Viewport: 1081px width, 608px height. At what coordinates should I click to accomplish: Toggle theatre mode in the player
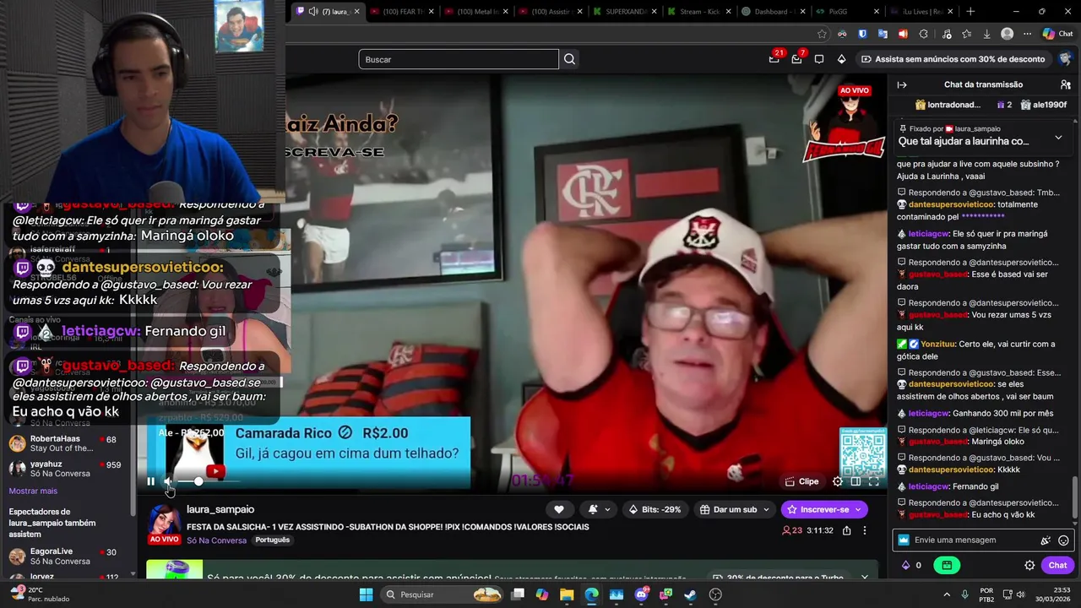(x=856, y=481)
